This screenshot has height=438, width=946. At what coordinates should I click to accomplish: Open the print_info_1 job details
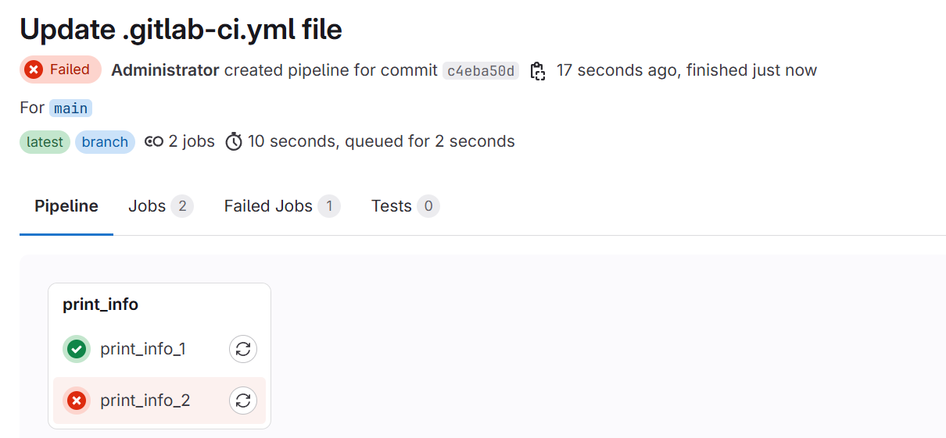coord(143,349)
